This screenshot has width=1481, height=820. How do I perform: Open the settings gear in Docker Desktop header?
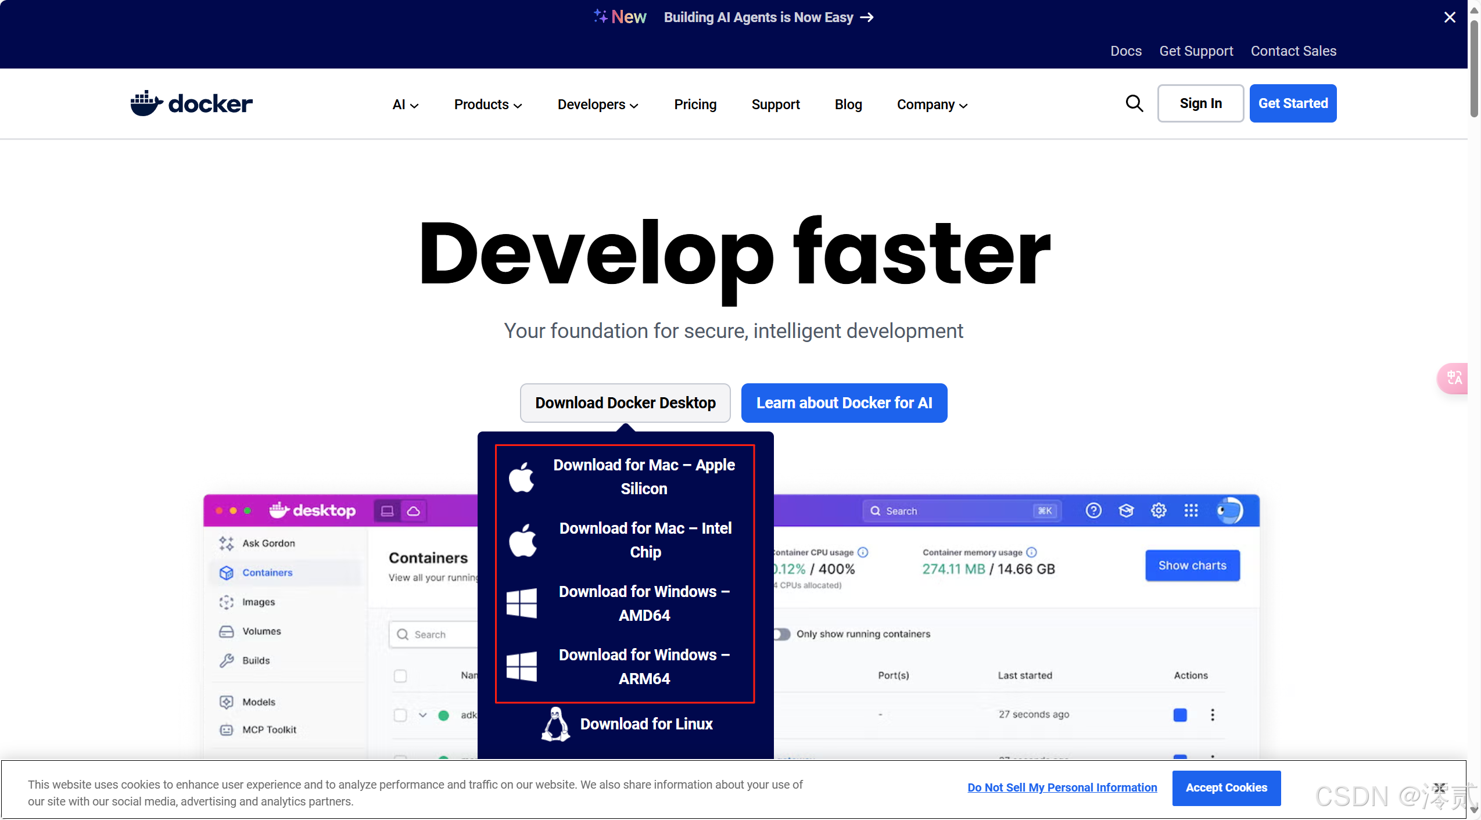(1159, 510)
